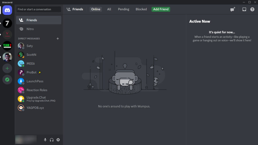Open New Group DM icon

(x=233, y=9)
